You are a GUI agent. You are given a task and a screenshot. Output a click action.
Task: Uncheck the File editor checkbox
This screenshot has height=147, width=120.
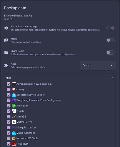[9, 106]
